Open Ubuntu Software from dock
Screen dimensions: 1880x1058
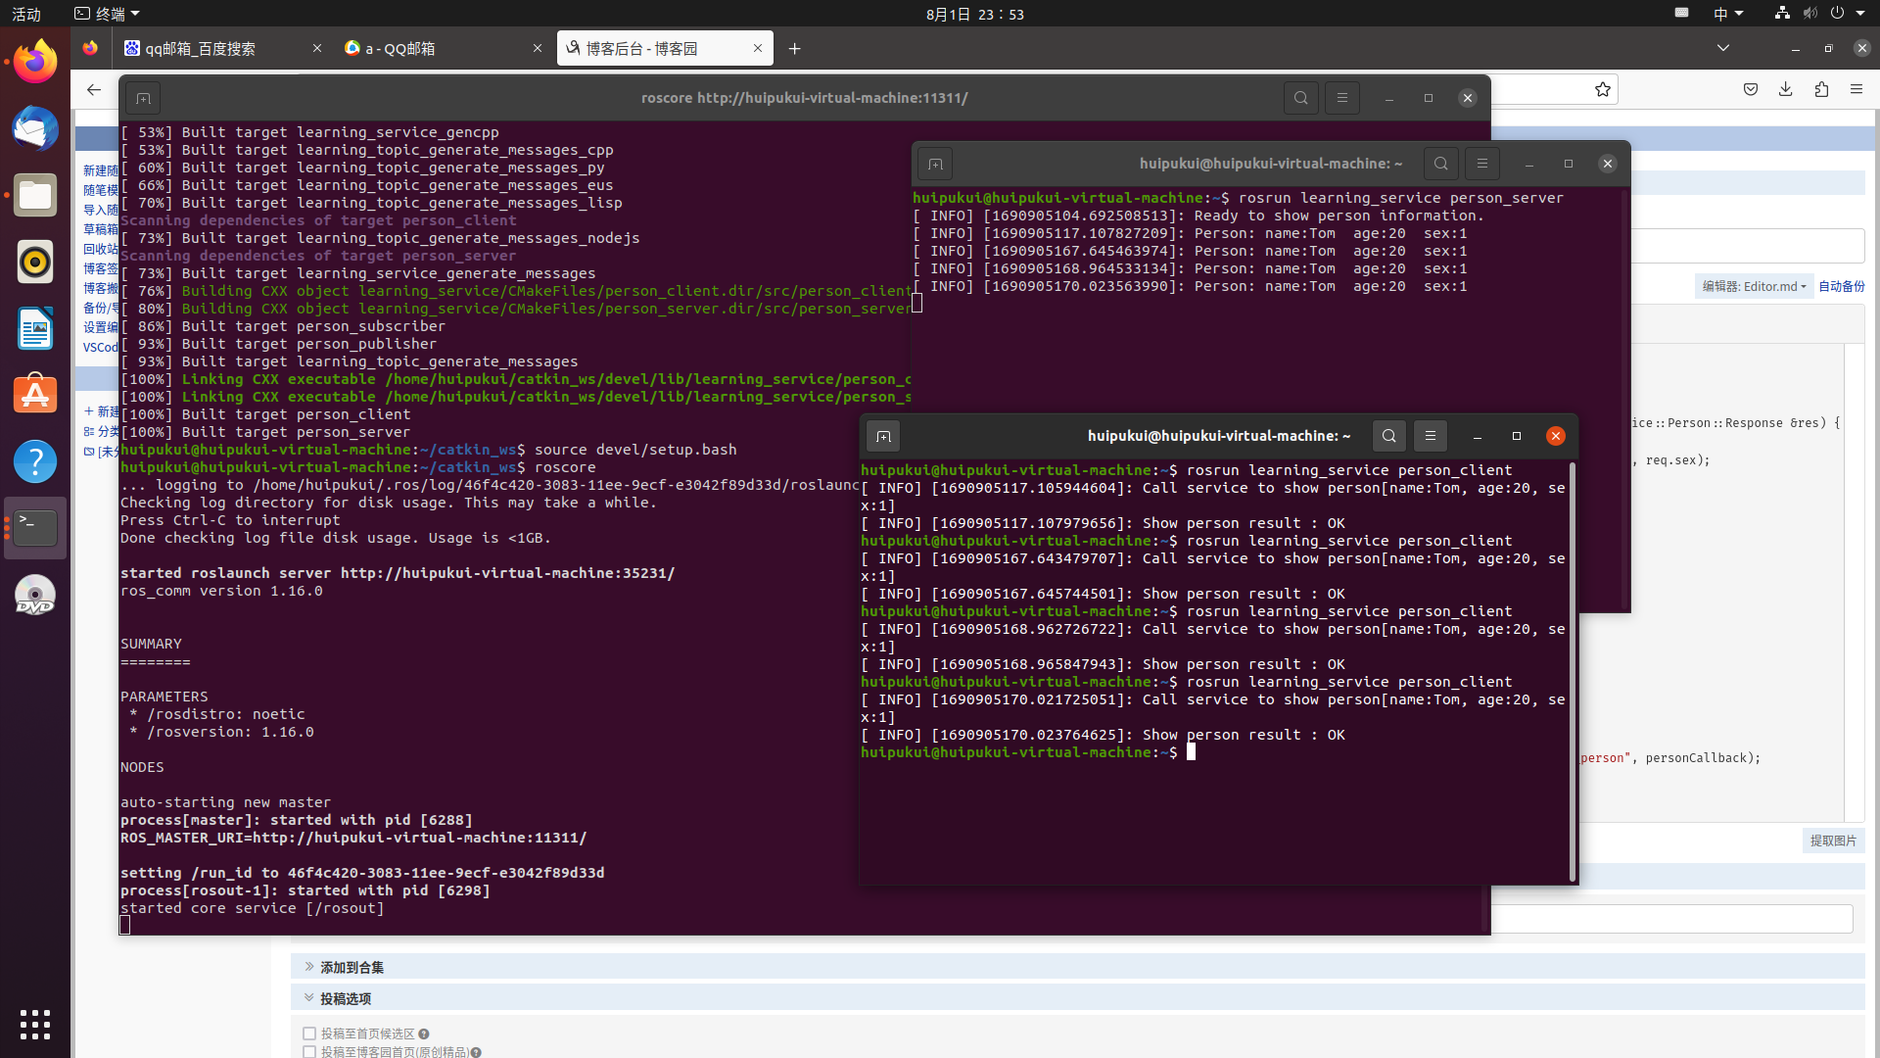(x=35, y=395)
